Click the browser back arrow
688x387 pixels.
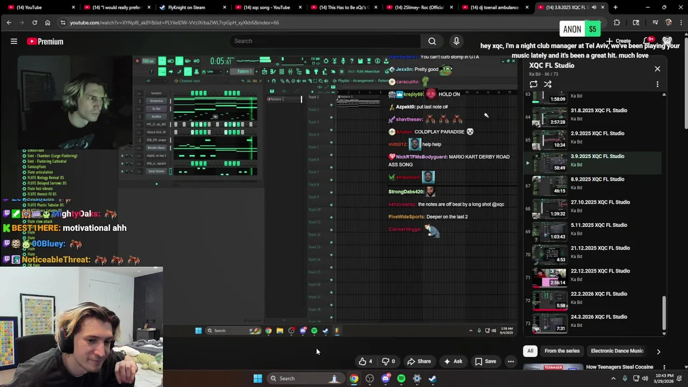point(9,23)
